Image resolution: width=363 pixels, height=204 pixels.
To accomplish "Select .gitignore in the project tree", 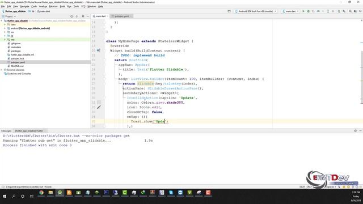I will click(x=15, y=44).
